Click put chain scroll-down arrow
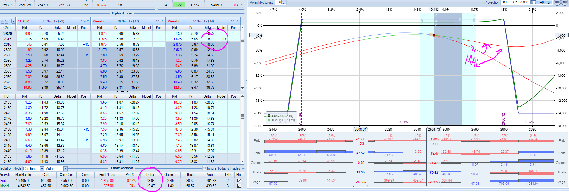 coord(242,162)
